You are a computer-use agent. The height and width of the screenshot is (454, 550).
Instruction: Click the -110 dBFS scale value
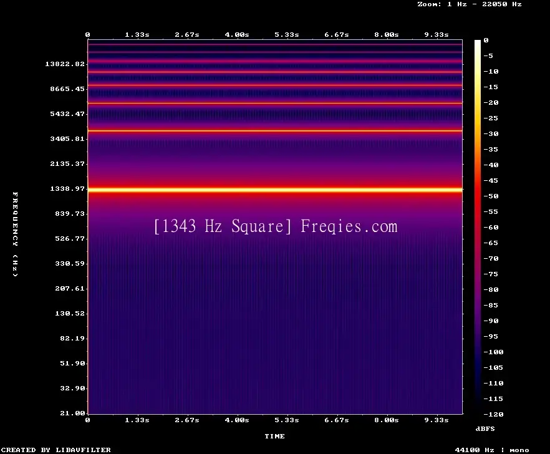[493, 383]
